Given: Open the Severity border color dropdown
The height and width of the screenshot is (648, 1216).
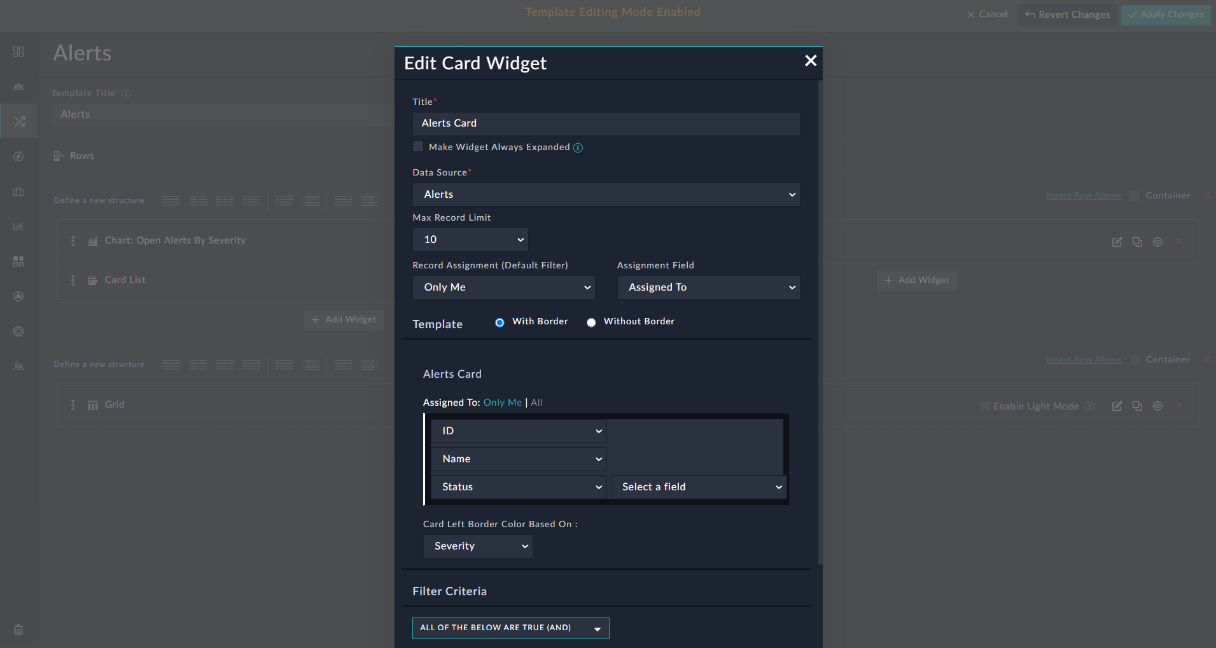Looking at the screenshot, I should tap(478, 546).
